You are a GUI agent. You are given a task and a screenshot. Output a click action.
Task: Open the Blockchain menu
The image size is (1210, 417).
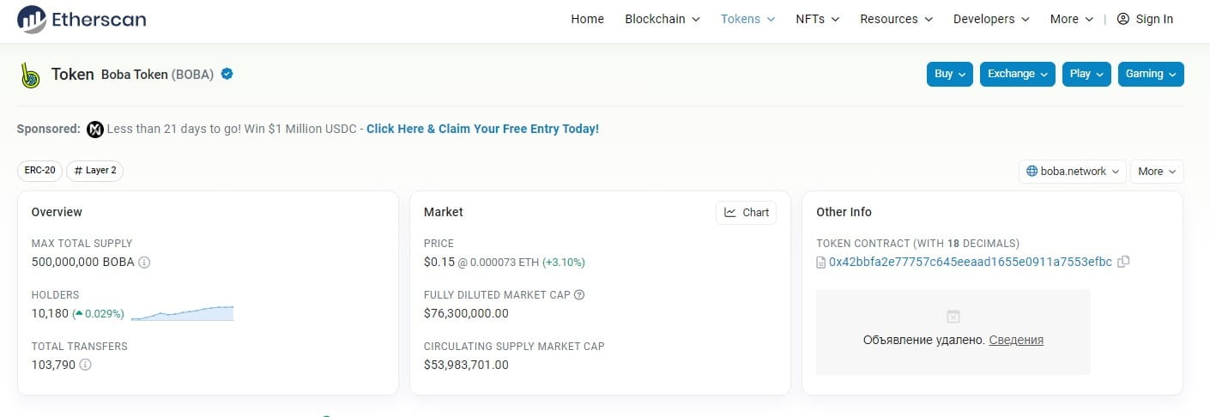pos(662,19)
